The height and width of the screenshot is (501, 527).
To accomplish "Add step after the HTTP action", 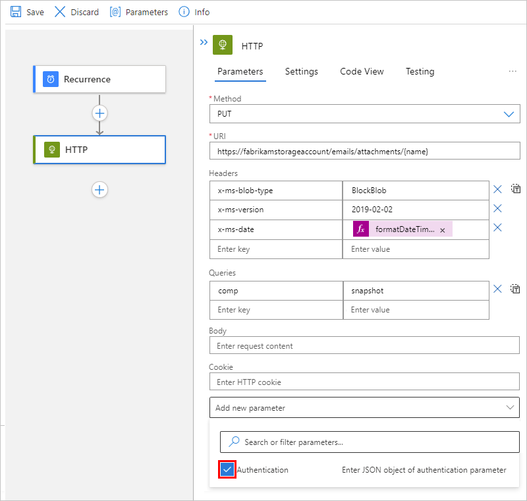I will click(x=99, y=190).
